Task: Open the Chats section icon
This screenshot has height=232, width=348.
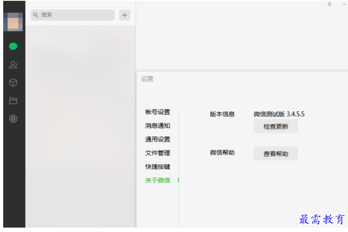Action: coord(13,46)
